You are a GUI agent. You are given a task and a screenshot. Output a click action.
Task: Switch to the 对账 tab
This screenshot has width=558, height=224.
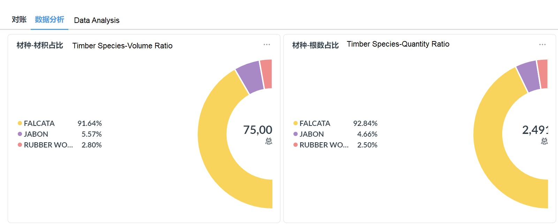pyautogui.click(x=19, y=19)
